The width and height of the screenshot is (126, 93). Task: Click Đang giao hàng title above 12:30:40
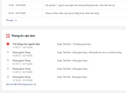21,77
